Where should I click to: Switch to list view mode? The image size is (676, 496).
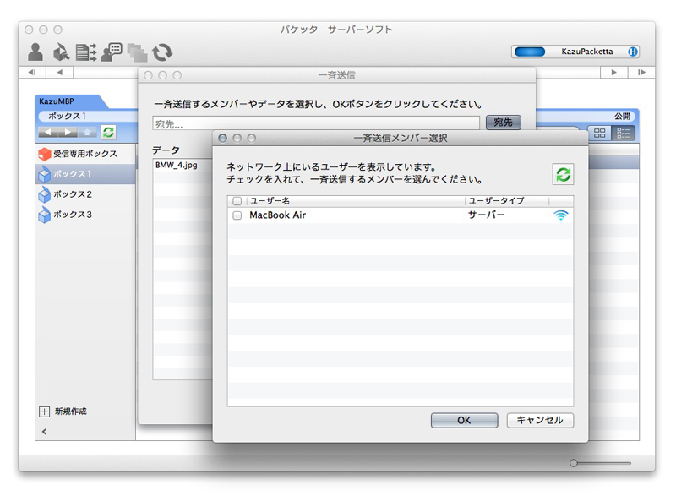tap(624, 133)
